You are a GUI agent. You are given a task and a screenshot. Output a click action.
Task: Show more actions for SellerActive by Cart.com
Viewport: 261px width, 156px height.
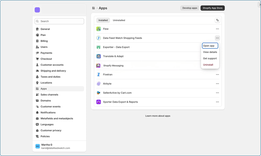(217, 93)
